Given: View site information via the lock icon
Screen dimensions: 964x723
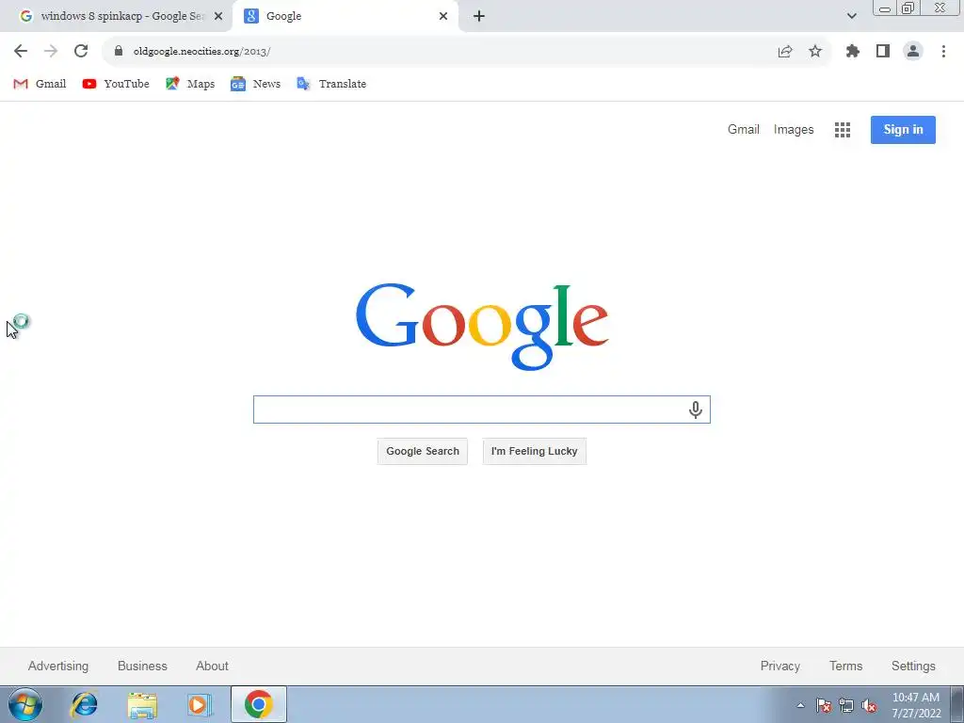Looking at the screenshot, I should tap(119, 51).
